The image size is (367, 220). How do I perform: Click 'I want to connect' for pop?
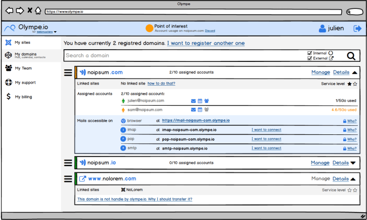coord(266,139)
